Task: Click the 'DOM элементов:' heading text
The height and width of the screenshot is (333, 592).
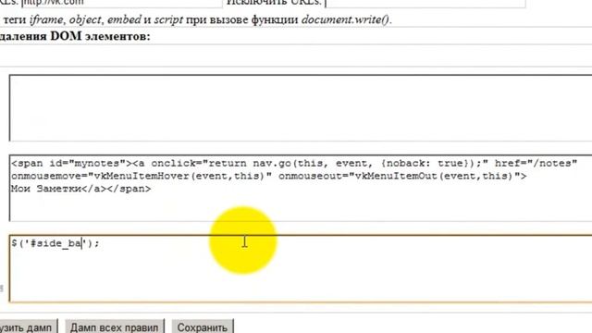Action: [100, 37]
